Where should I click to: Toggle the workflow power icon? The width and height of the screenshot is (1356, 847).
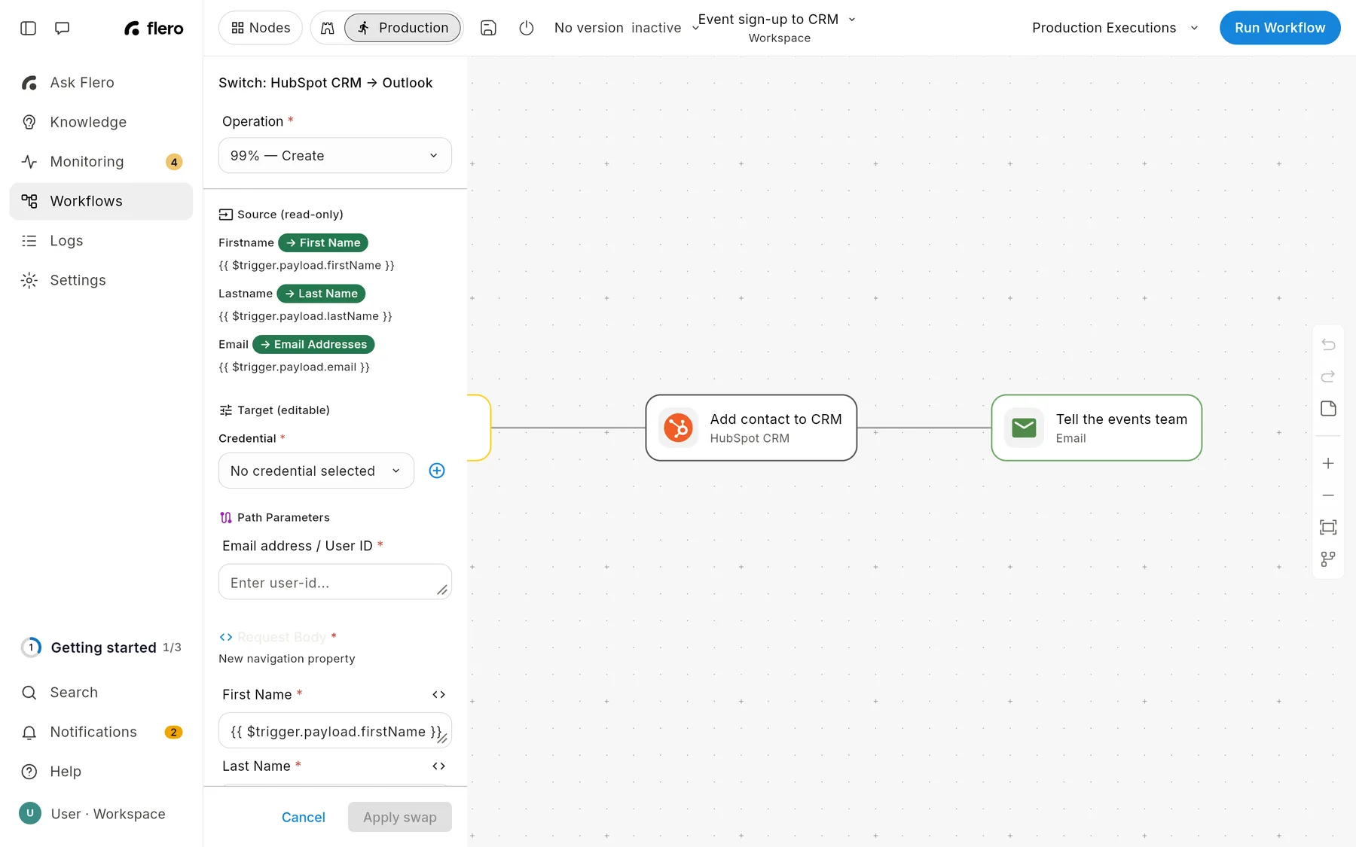(527, 28)
